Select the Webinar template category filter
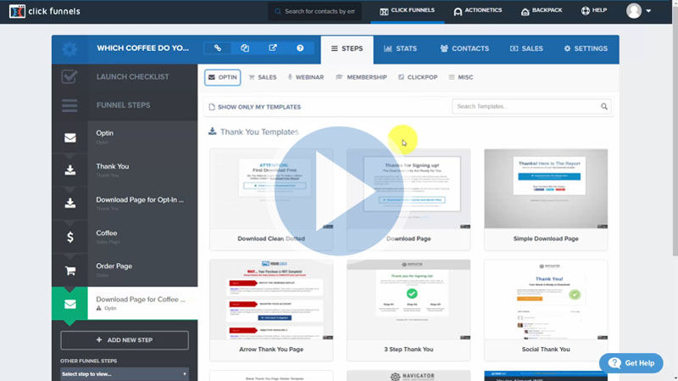This screenshot has width=678, height=381. coord(306,77)
